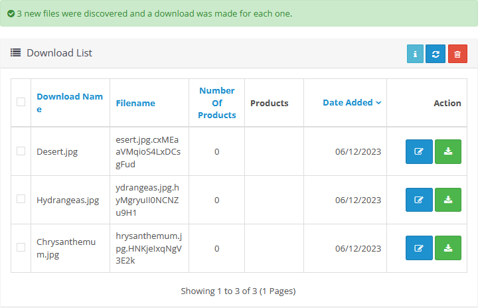Edit the Desert.jpg download entry
Viewport: 478px width, 308px height.
419,151
